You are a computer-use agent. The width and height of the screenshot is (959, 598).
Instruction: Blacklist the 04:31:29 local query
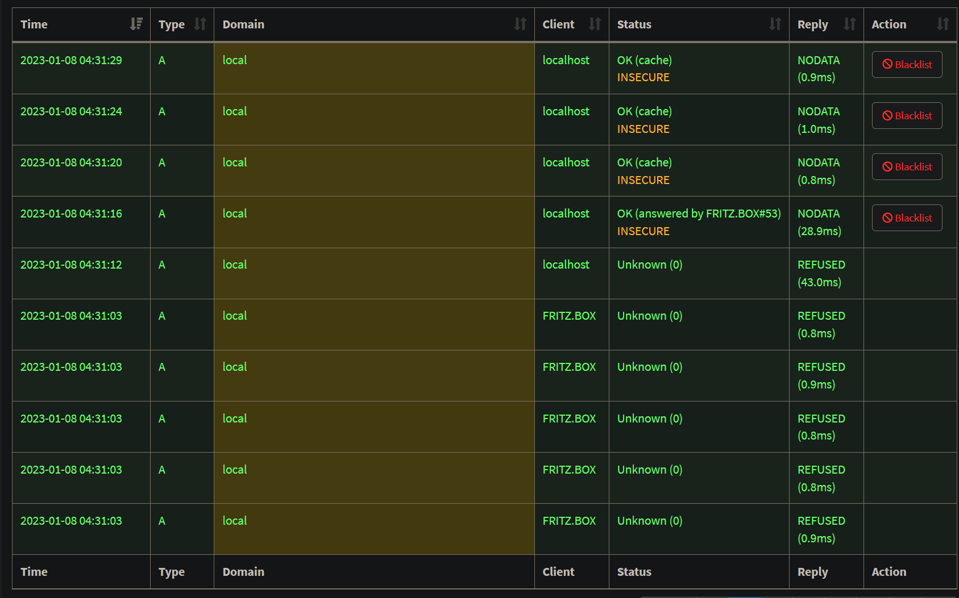pos(907,65)
